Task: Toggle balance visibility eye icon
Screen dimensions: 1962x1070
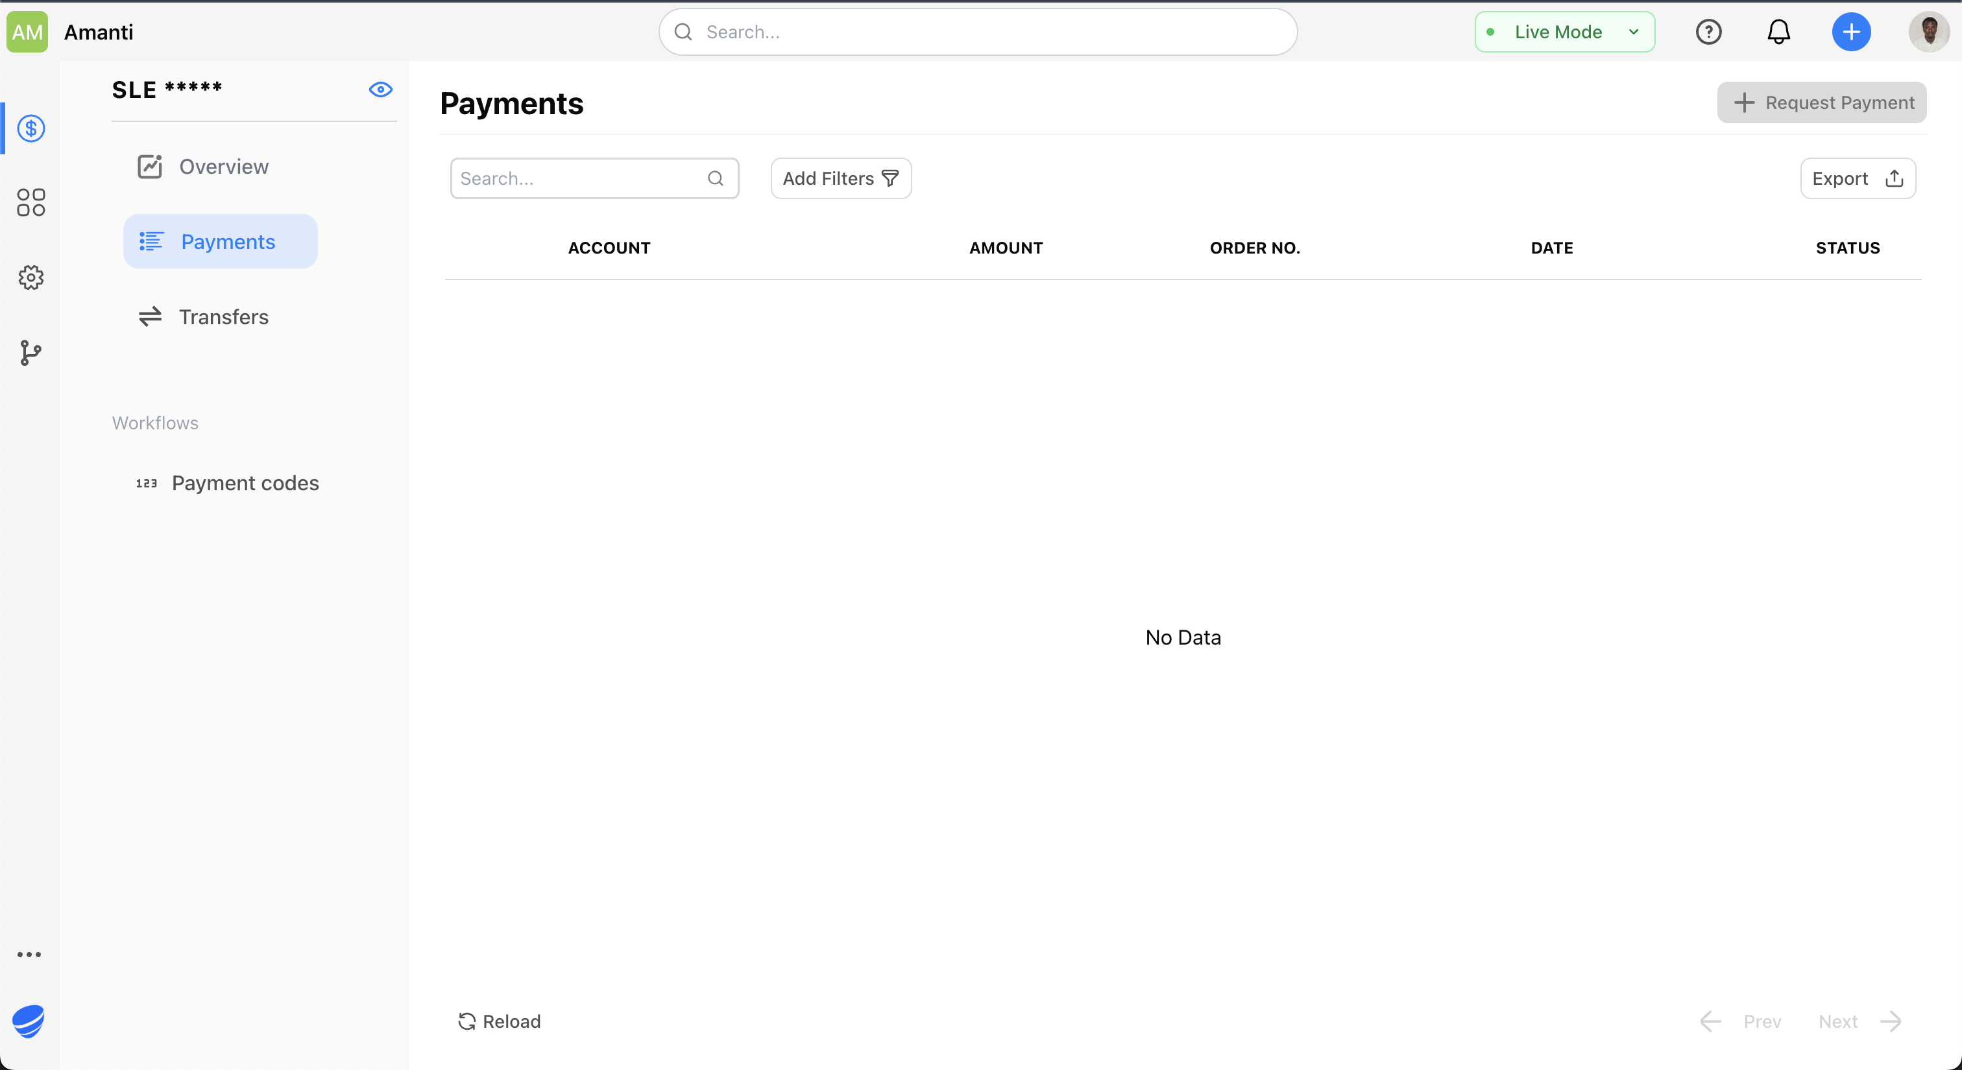Action: (x=380, y=89)
